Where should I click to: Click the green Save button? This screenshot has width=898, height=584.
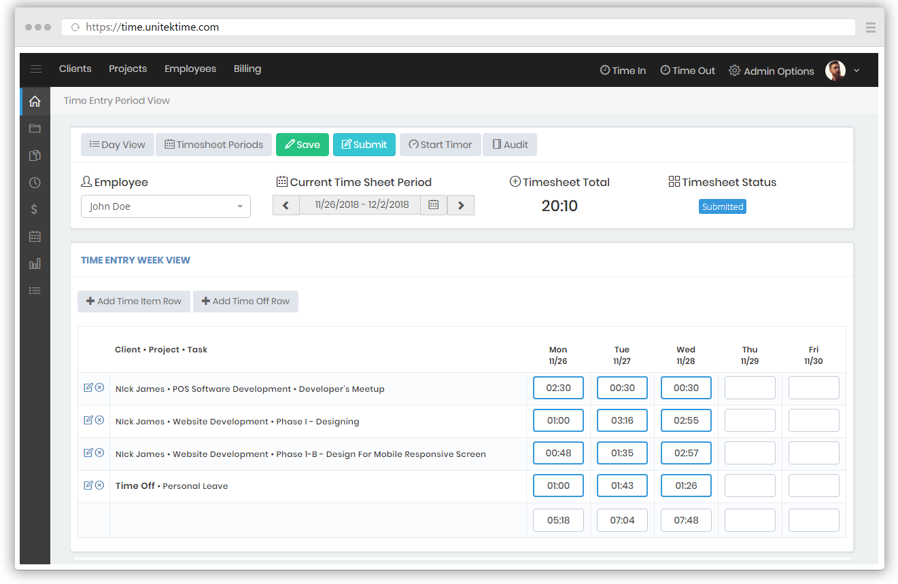click(x=302, y=145)
